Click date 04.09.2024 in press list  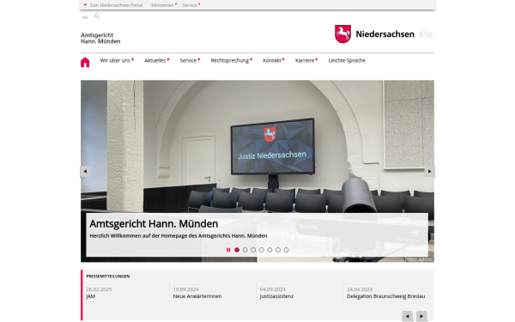tap(273, 289)
